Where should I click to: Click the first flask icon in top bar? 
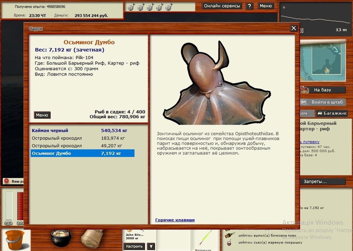[131, 7]
